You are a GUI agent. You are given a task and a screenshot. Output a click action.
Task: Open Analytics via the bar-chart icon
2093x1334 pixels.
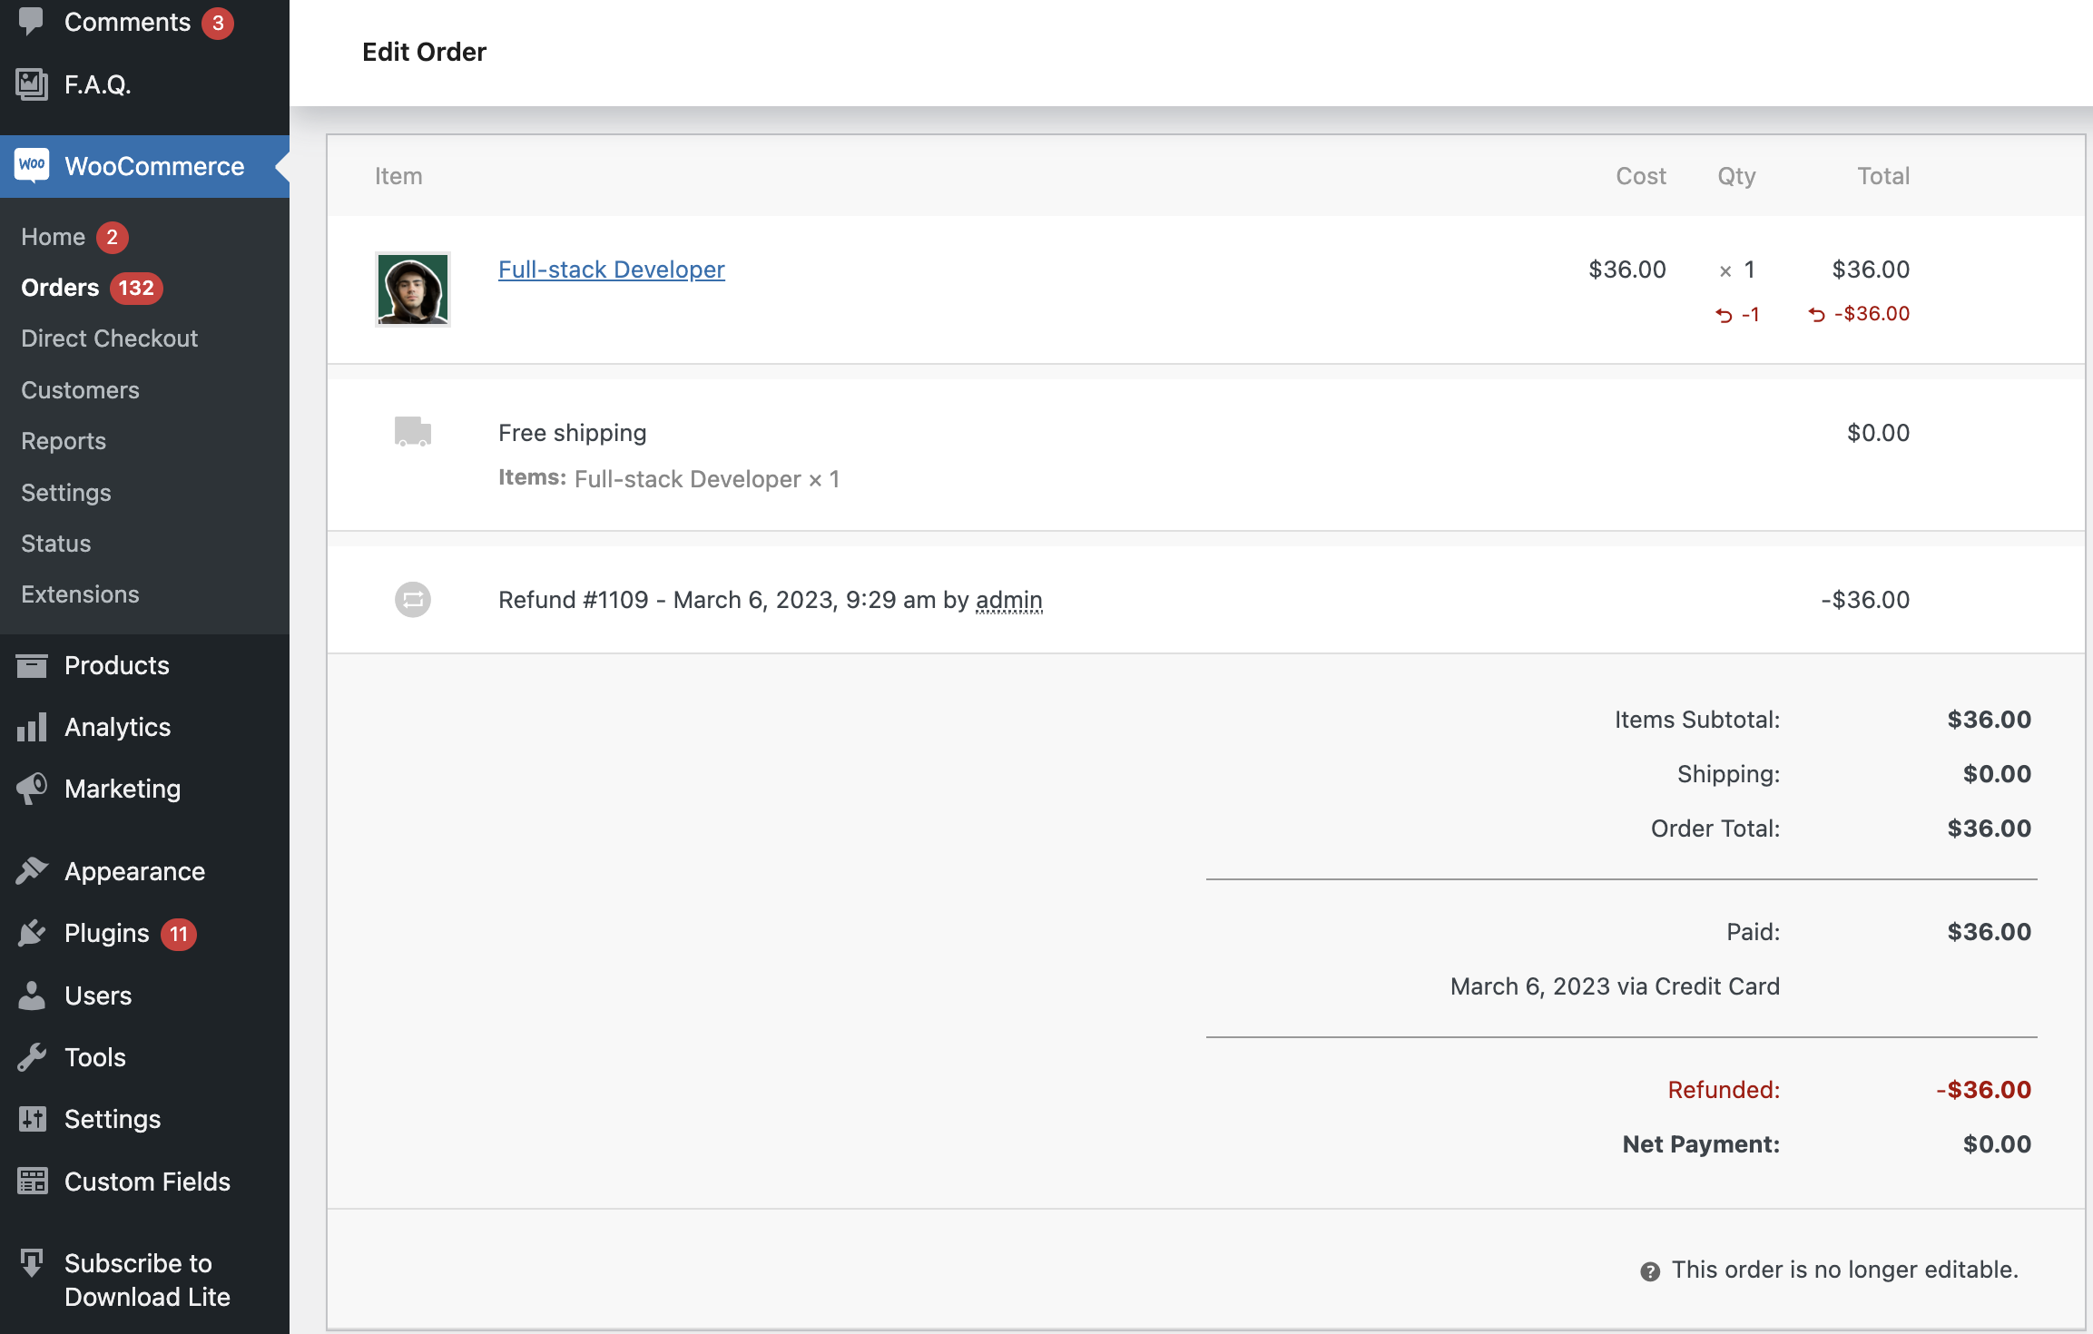point(33,726)
